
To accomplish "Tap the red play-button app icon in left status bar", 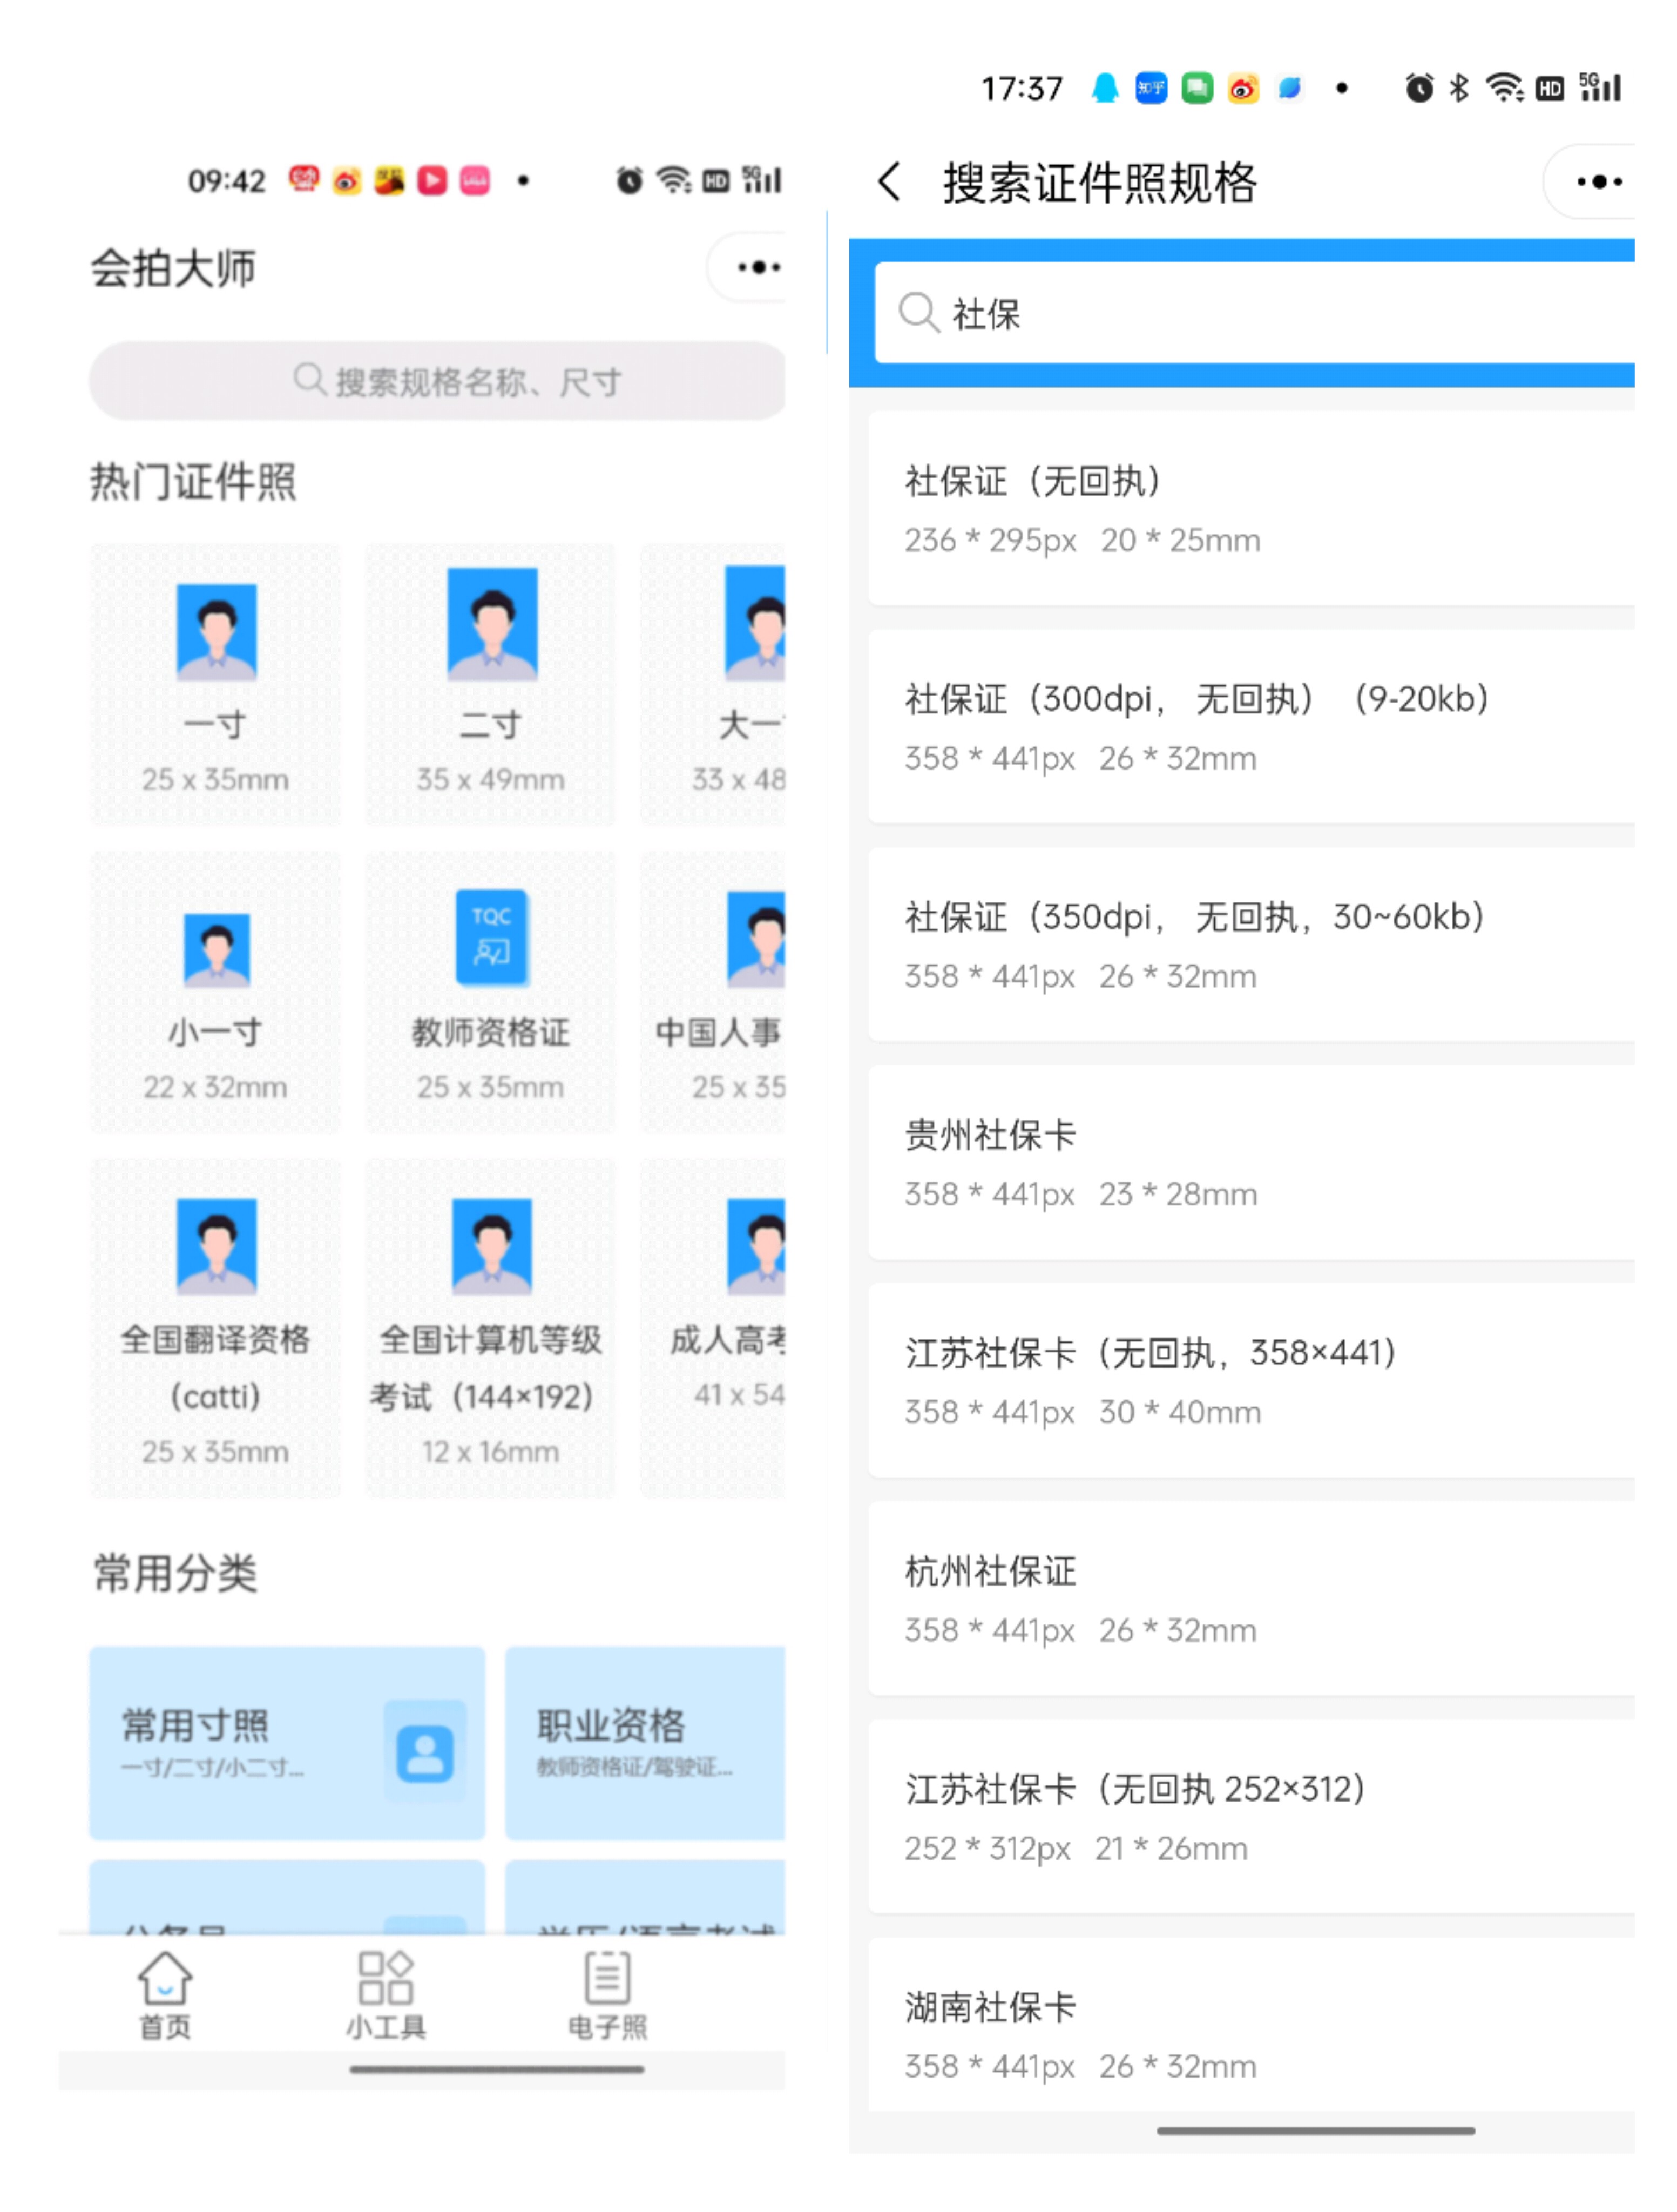I will 432,180.
